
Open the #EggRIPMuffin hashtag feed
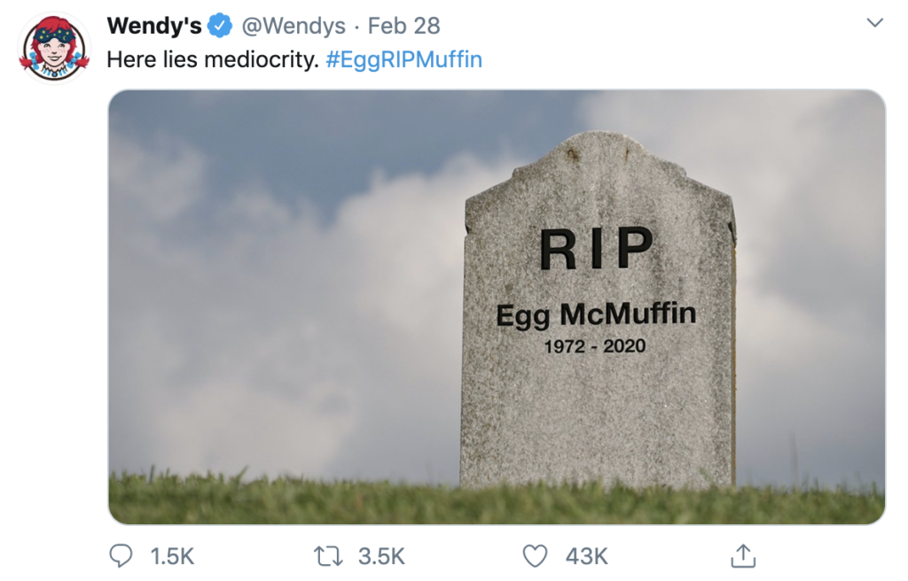pos(404,58)
